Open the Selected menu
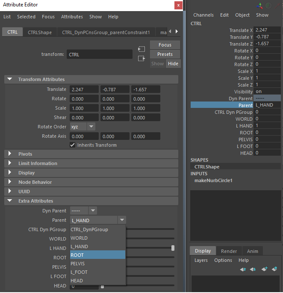The width and height of the screenshot is (283, 293). tap(26, 17)
